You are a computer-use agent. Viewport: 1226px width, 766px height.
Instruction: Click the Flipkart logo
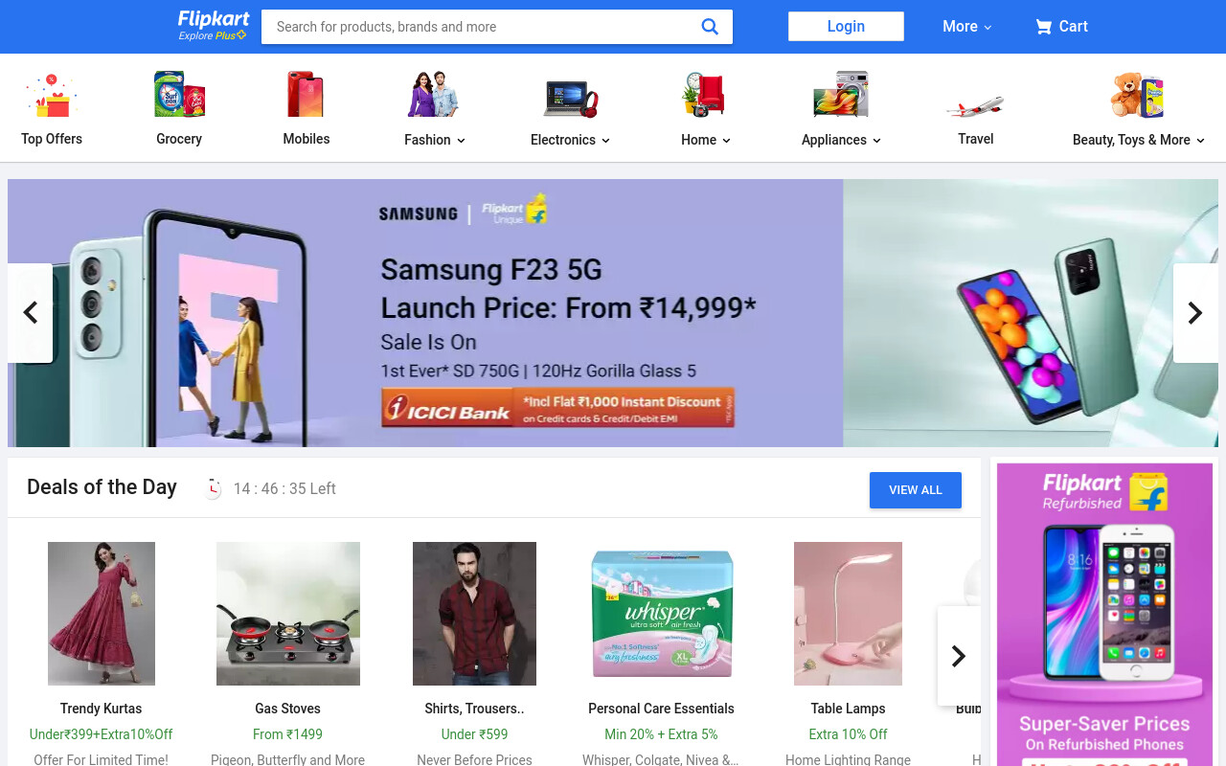tap(214, 26)
